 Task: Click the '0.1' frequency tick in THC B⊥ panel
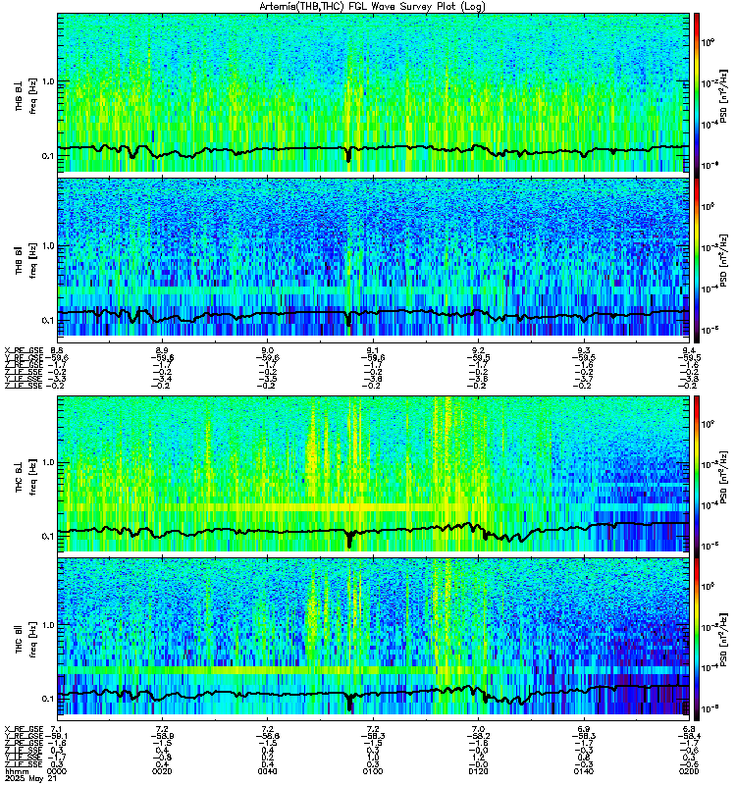tap(48, 536)
